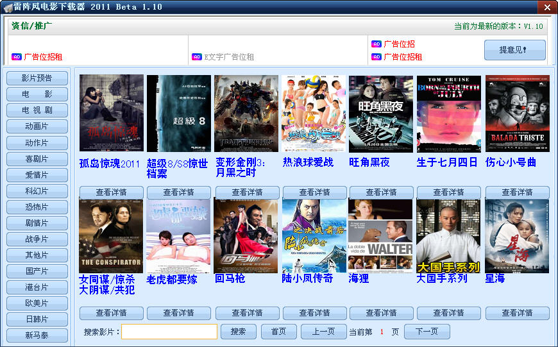This screenshot has height=347, width=558.
Task: Click the AD icon beside 广告位招租
Action: click(17, 57)
